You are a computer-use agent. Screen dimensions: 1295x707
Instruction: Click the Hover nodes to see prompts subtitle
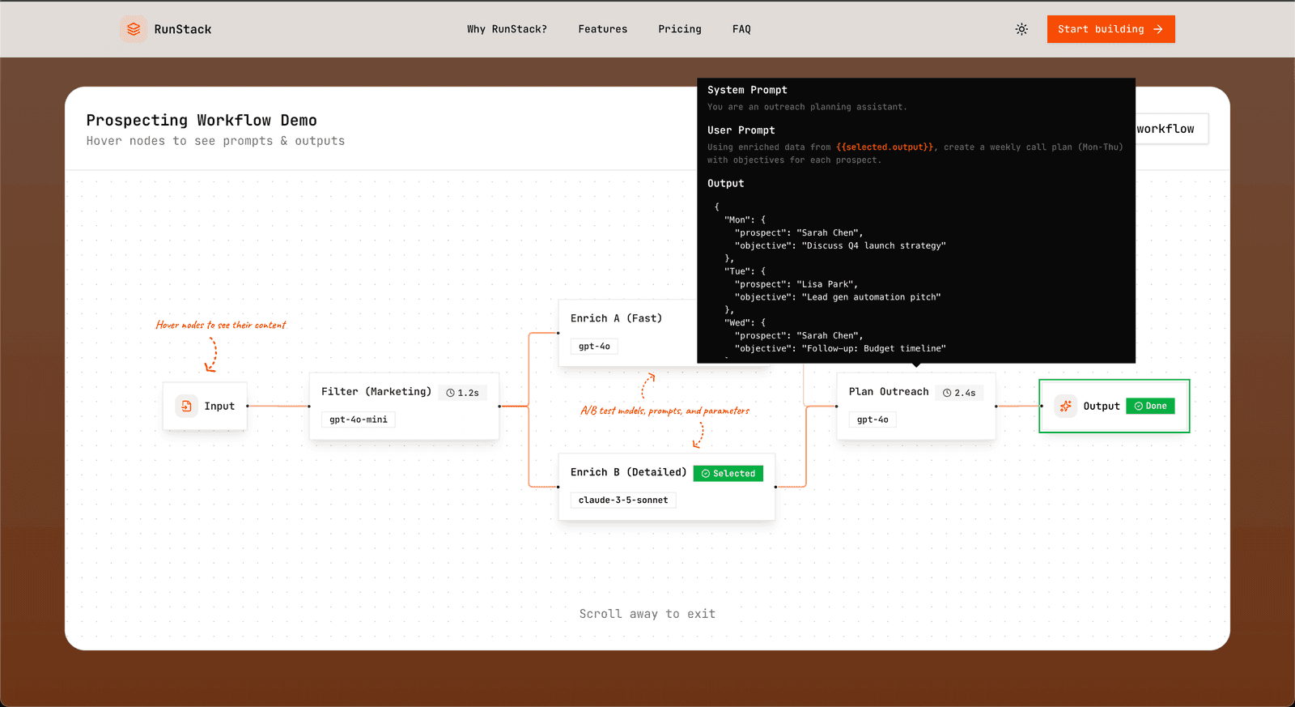(215, 141)
